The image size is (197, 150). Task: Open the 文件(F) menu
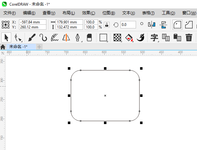[10, 13]
